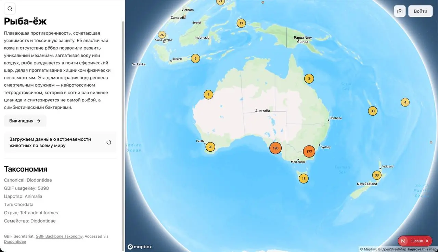Click the Sydney city label
This screenshot has width=438, height=252.
326,147
